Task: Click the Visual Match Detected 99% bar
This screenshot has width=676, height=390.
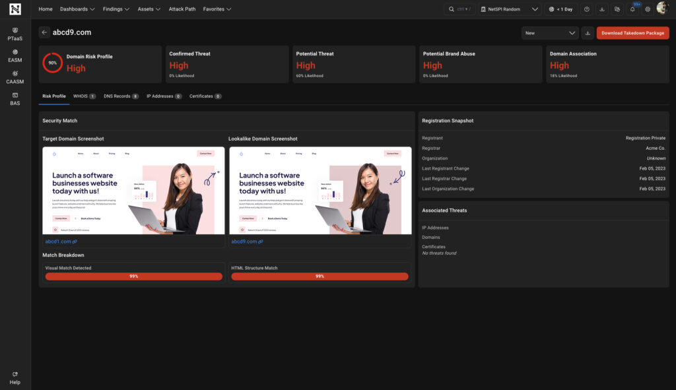Action: click(x=133, y=276)
